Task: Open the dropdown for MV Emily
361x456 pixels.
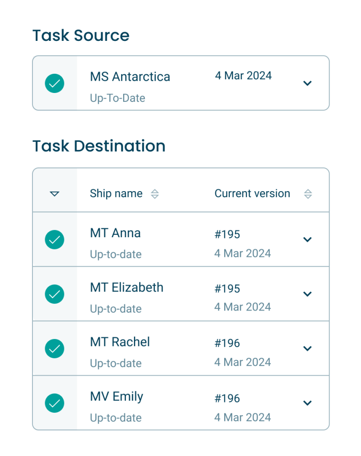Action: pos(307,403)
